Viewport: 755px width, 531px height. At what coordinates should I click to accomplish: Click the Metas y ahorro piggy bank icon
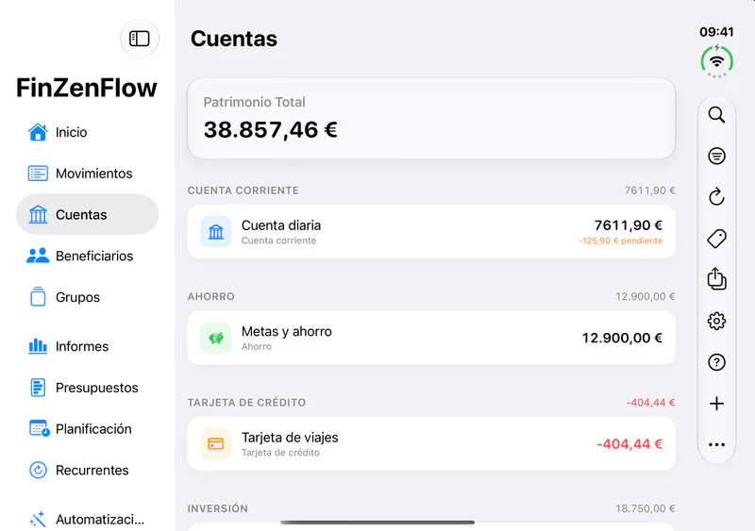coord(216,338)
